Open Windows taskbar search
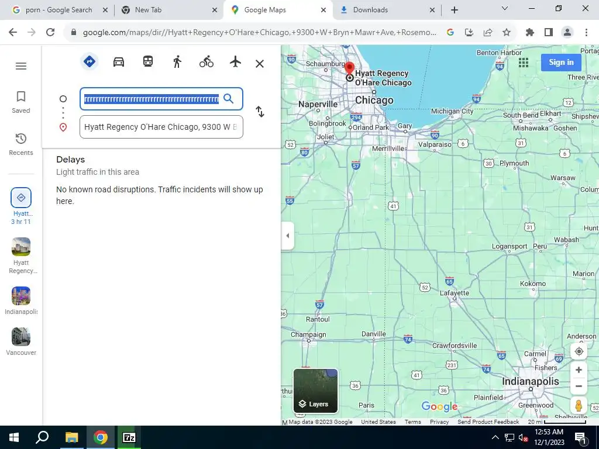 42,437
